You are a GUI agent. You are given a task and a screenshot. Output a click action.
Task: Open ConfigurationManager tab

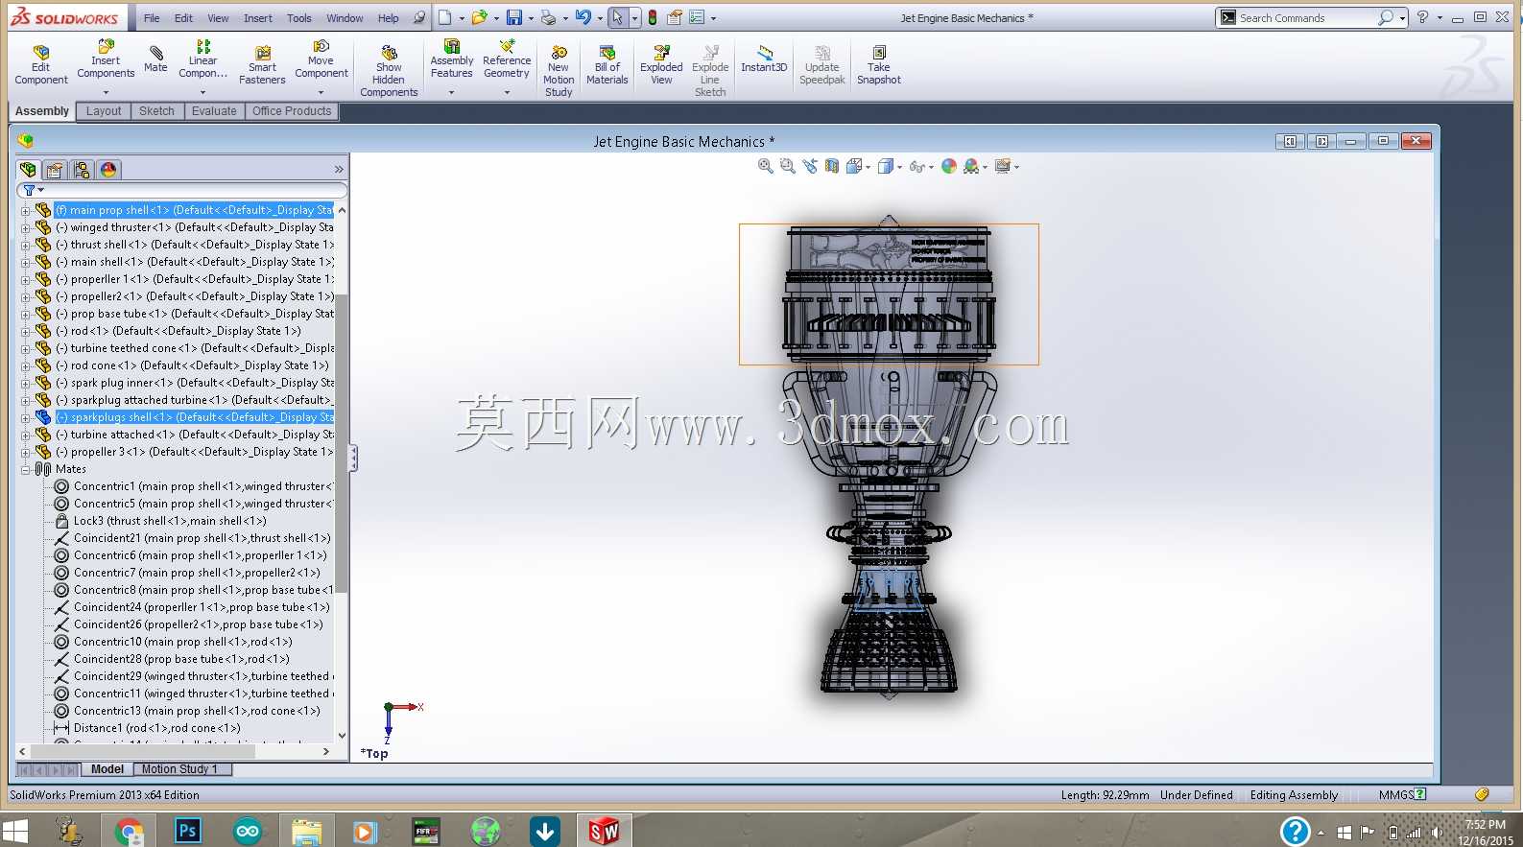[x=82, y=170]
